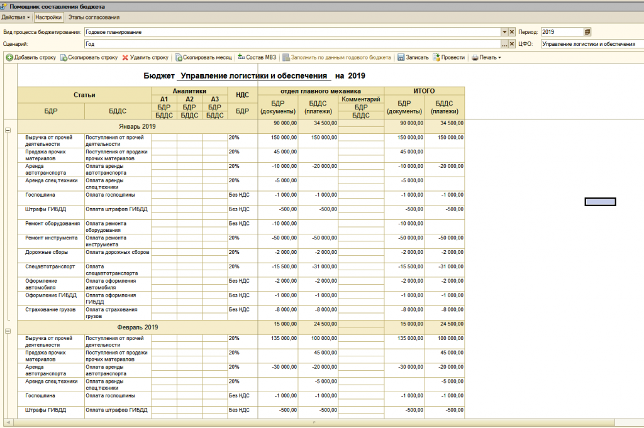Click the Сценарий field containing Год
Screen dimensions: 644x428
pos(292,43)
